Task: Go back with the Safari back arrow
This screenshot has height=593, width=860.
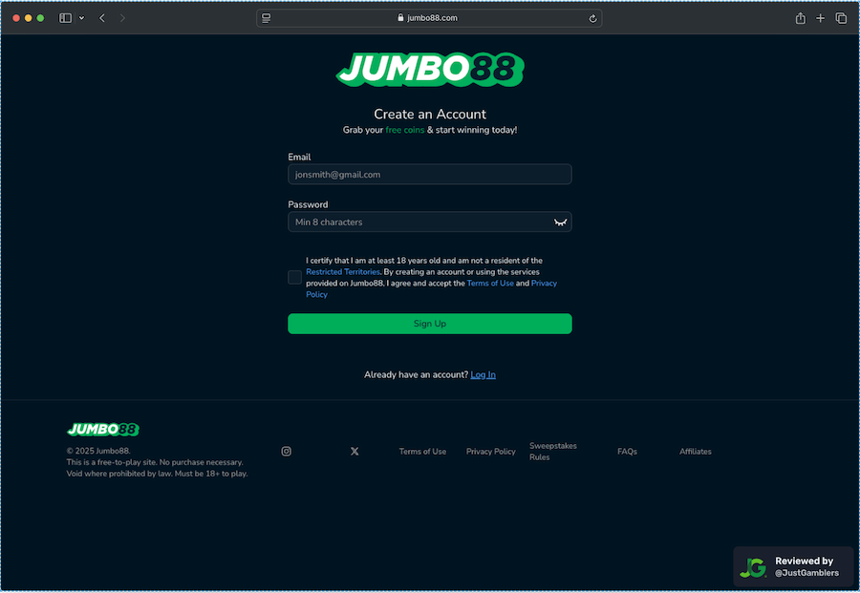Action: (x=102, y=18)
